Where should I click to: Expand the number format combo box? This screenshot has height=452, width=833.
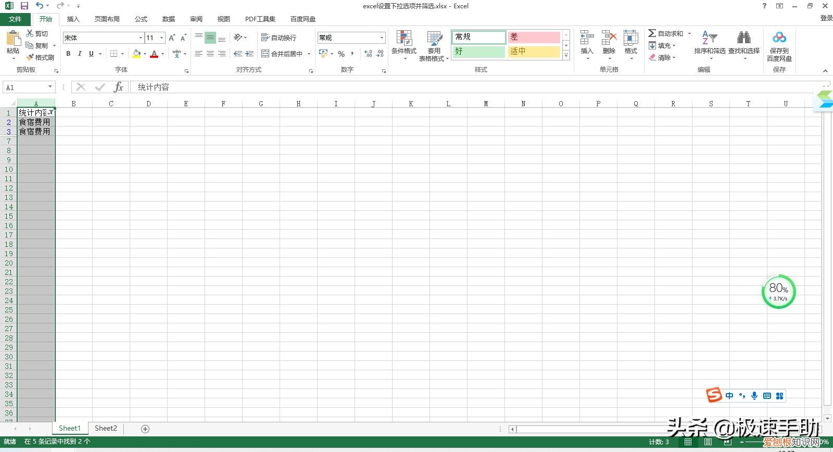[x=382, y=37]
